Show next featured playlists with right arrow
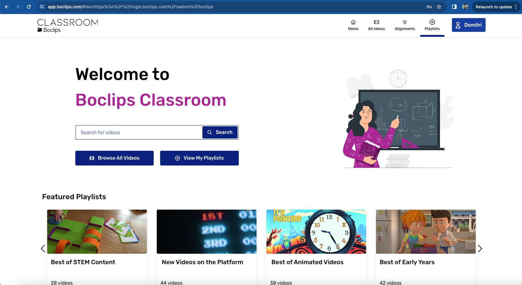Image resolution: width=522 pixels, height=285 pixels. (480, 249)
